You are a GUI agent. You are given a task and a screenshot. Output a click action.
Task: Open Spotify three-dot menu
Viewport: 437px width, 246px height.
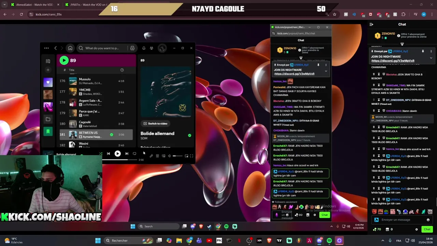46,48
